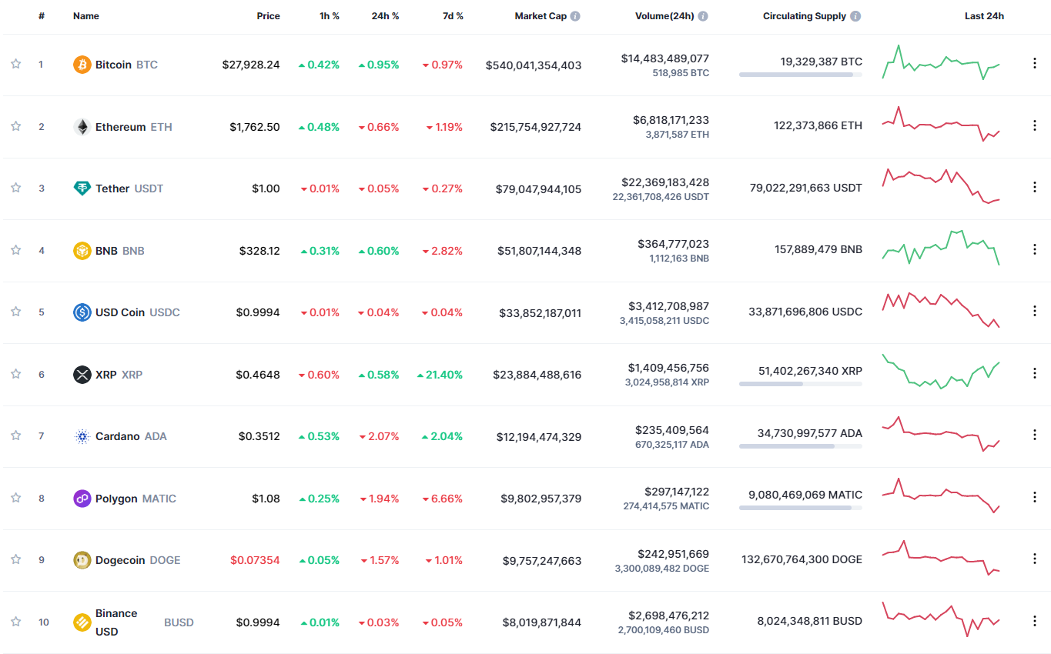Click the Polygon MATIC icon
1051x654 pixels.
(82, 499)
